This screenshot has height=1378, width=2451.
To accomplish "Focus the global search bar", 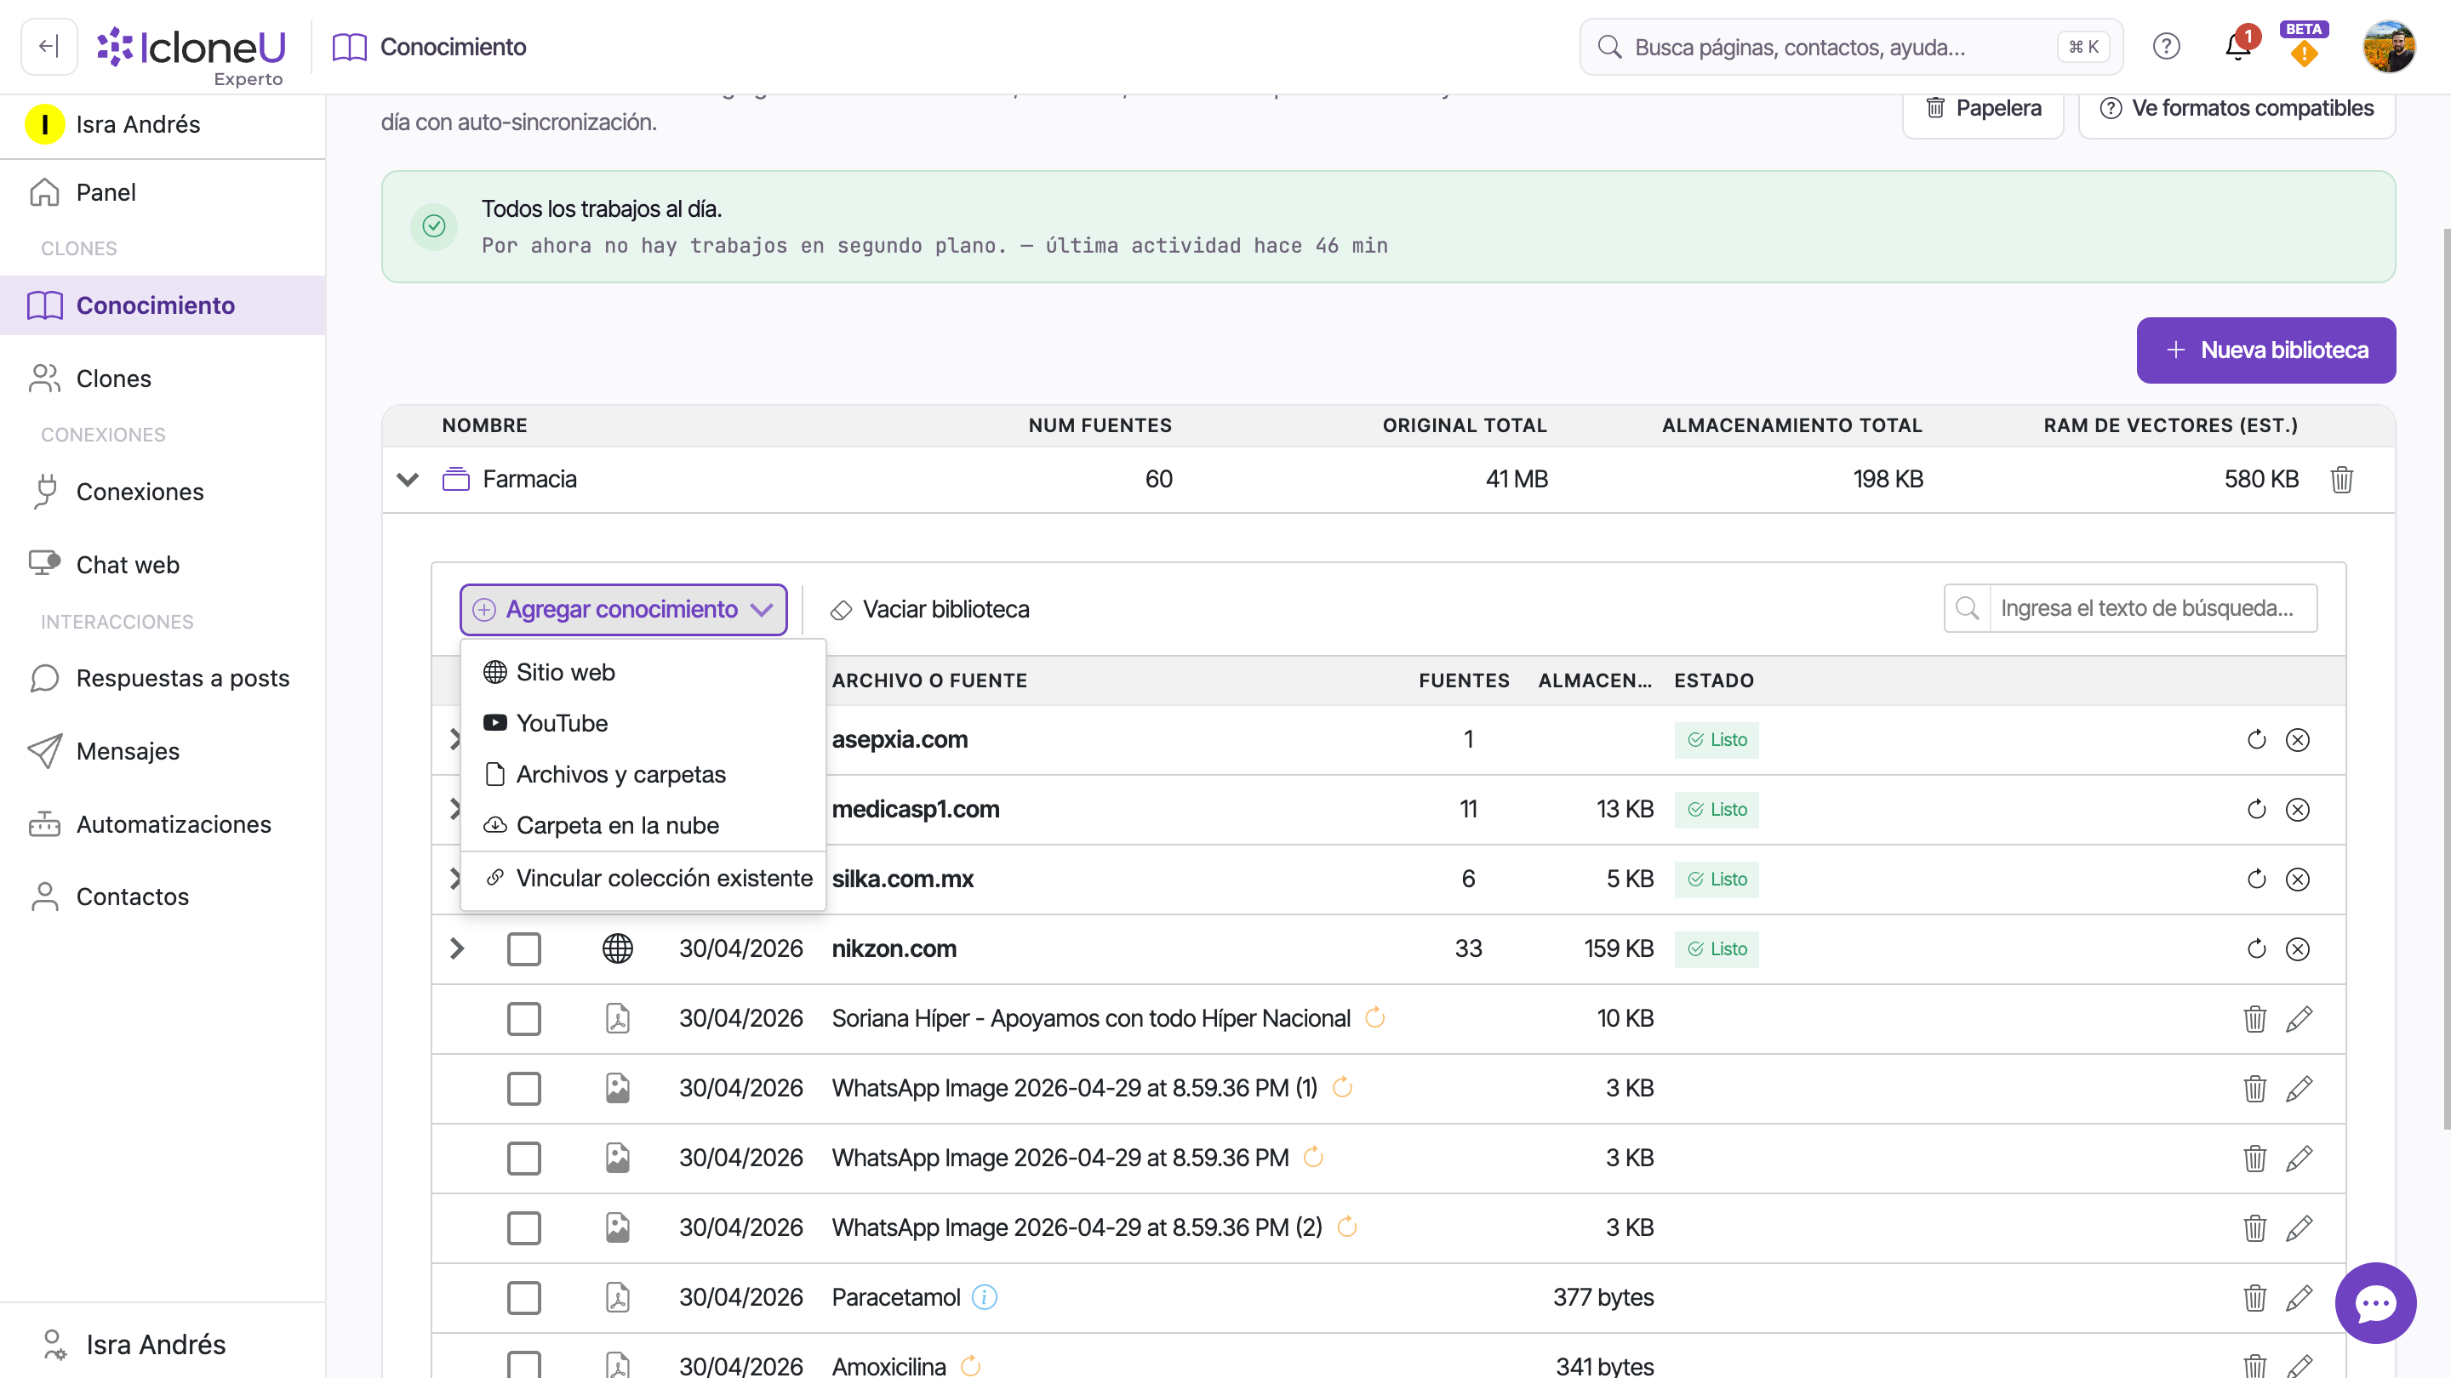I will pyautogui.click(x=1851, y=47).
